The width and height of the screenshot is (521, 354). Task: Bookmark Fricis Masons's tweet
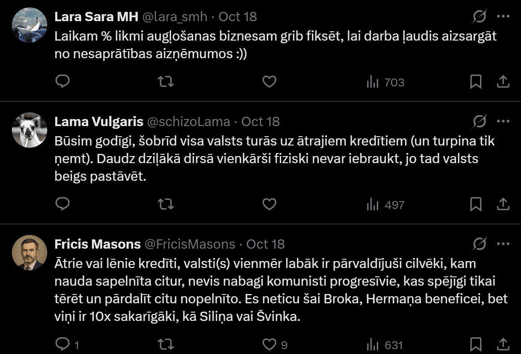click(476, 344)
